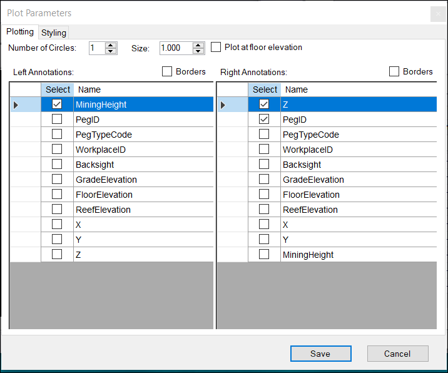Increase the Number of Circles spinner value

pyautogui.click(x=111, y=45)
